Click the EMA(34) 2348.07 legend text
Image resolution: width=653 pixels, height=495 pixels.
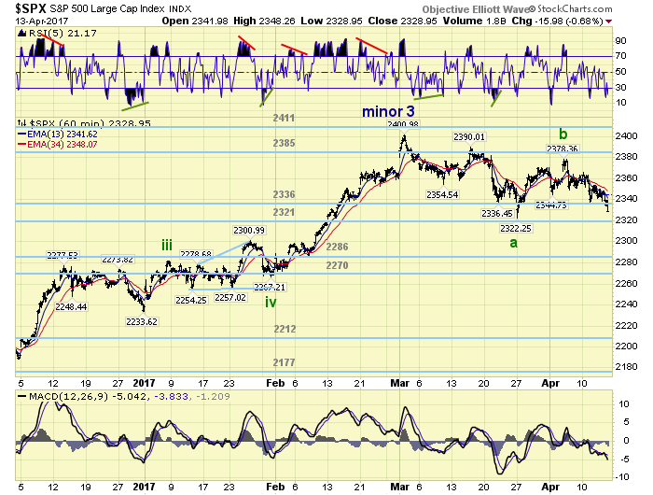point(63,145)
